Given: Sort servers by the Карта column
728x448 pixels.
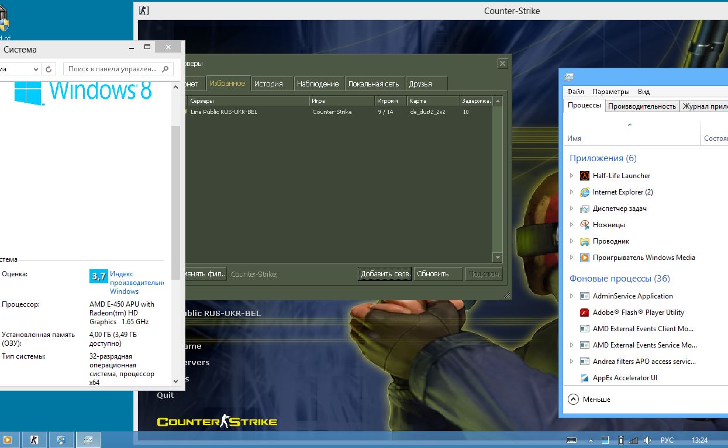Looking at the screenshot, I should pyautogui.click(x=433, y=101).
